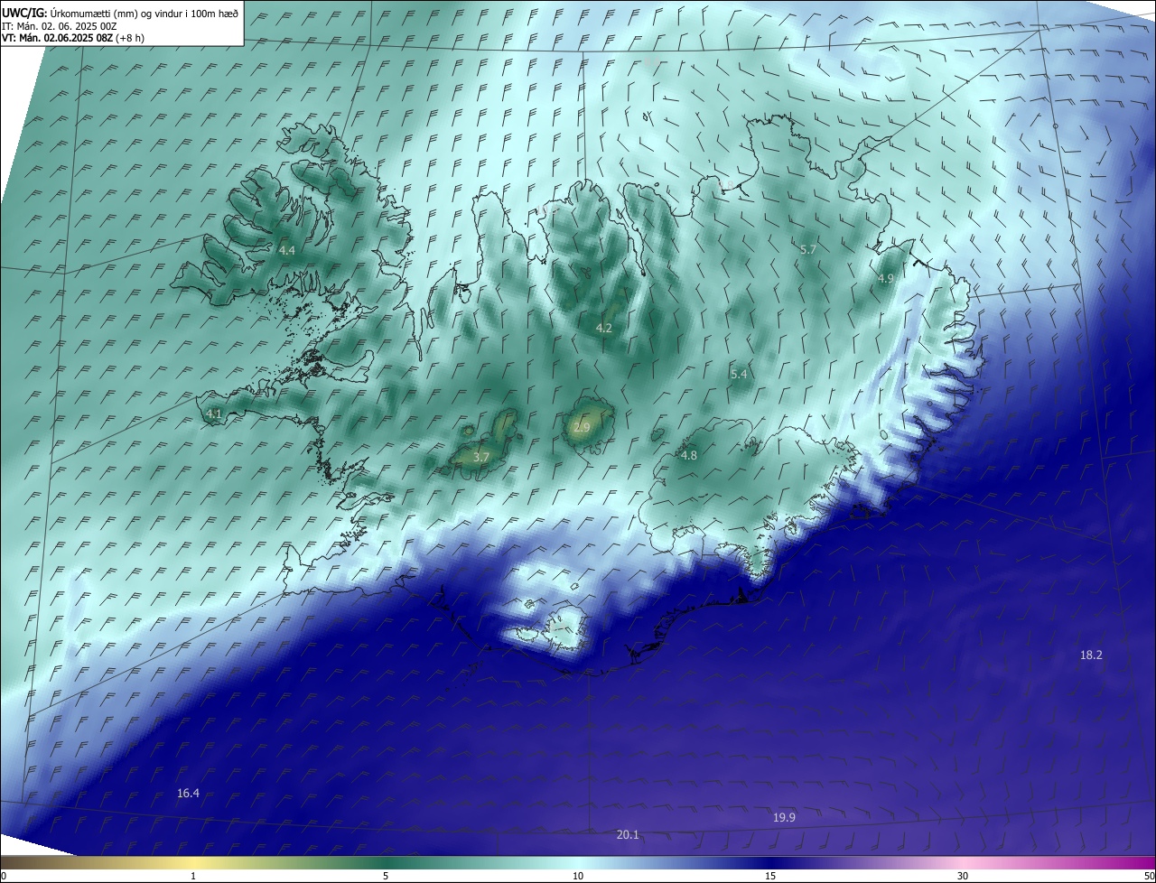Click the 16.4 value in the southwest ocean
The height and width of the screenshot is (883, 1156).
pyautogui.click(x=188, y=793)
